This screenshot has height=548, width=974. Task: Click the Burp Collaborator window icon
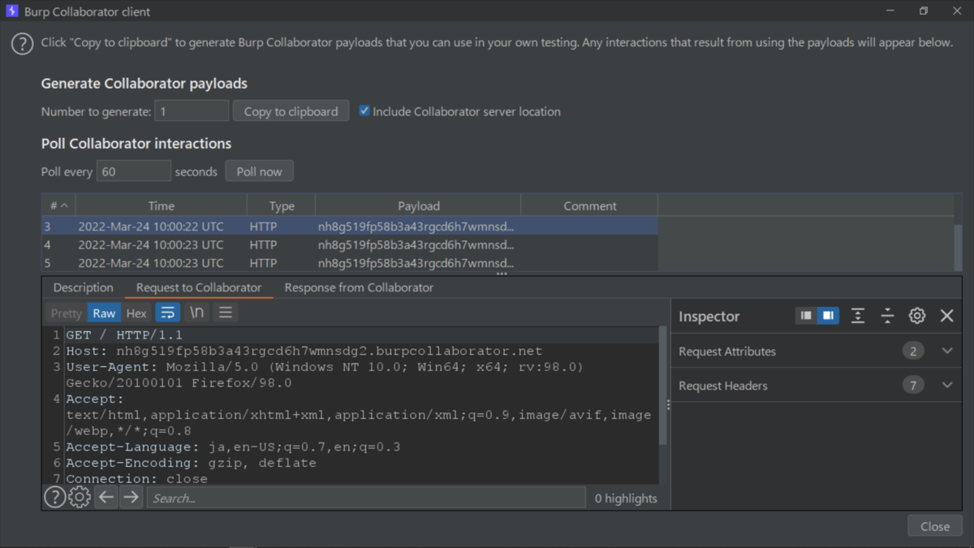point(11,11)
